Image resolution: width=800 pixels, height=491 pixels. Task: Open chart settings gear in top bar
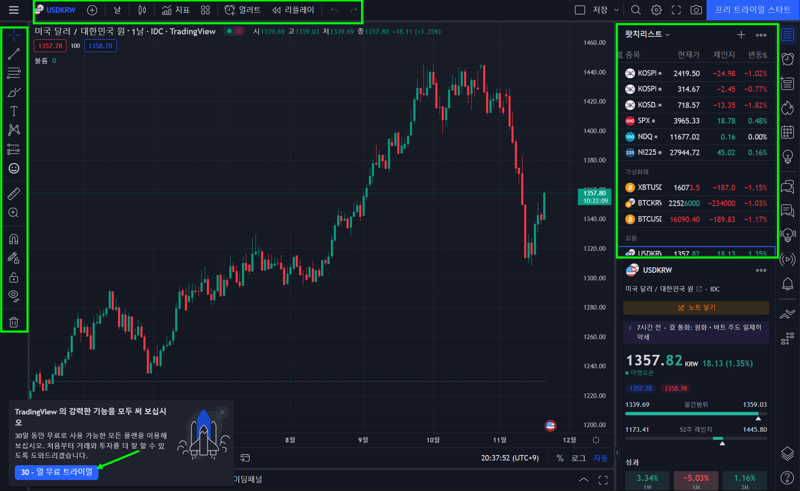[x=656, y=10]
